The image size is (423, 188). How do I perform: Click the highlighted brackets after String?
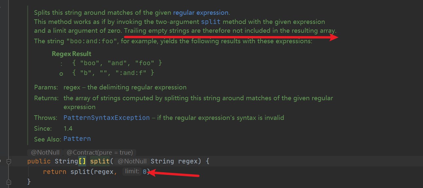pyautogui.click(x=82, y=161)
